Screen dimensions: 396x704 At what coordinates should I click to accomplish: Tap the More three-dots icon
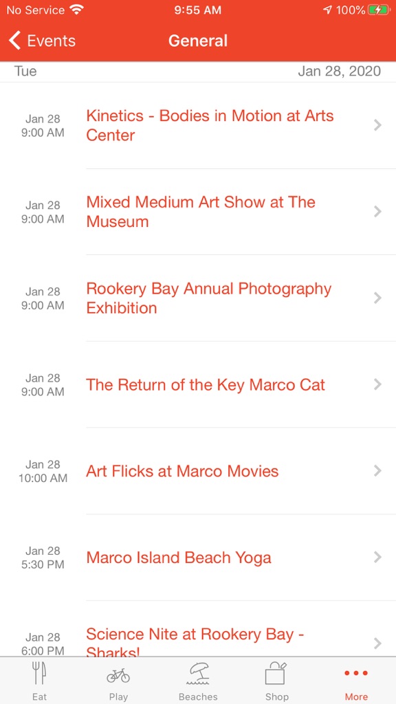pyautogui.click(x=356, y=673)
